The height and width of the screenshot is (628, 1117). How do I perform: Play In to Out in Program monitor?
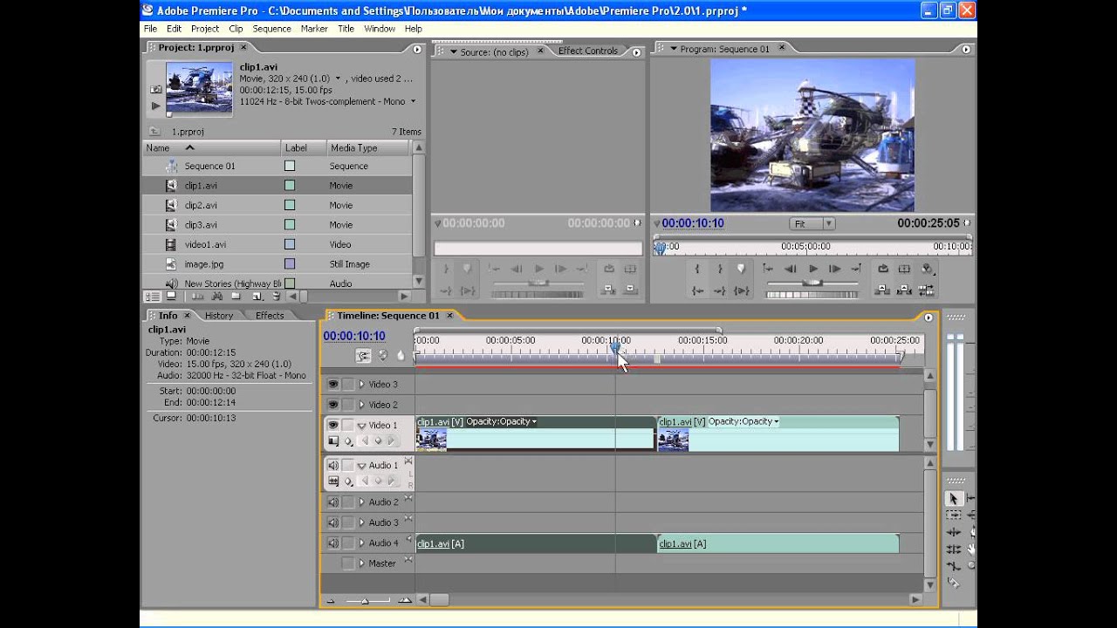coord(741,290)
